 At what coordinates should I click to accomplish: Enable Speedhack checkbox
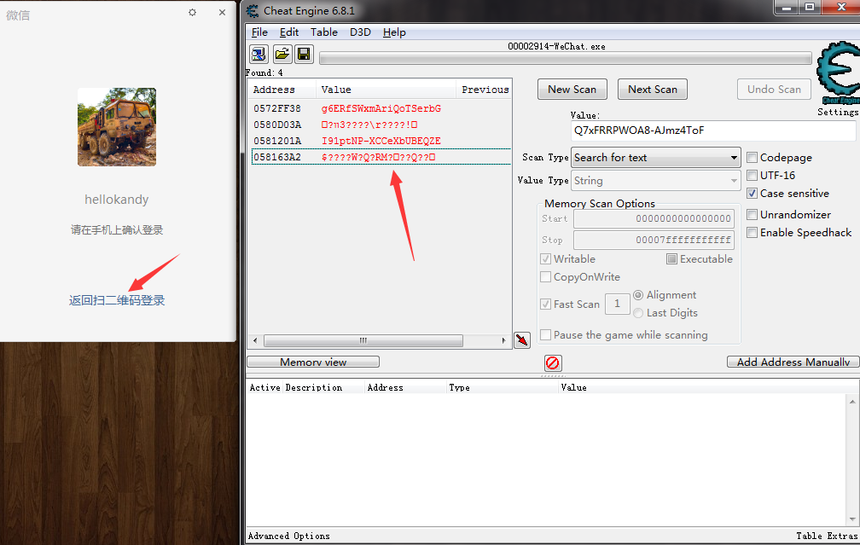coord(752,233)
